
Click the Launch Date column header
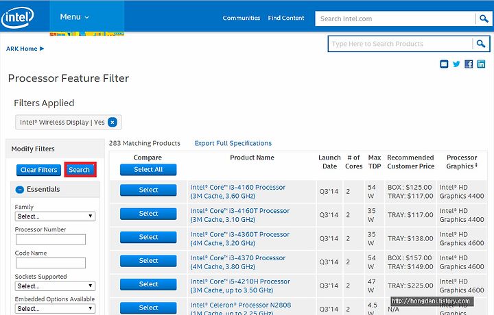tap(329, 162)
